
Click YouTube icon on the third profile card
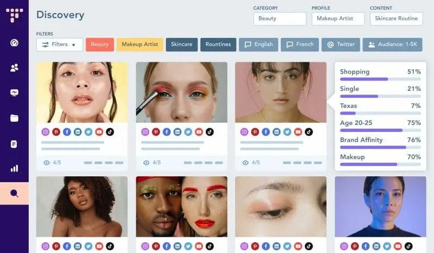coord(298,131)
